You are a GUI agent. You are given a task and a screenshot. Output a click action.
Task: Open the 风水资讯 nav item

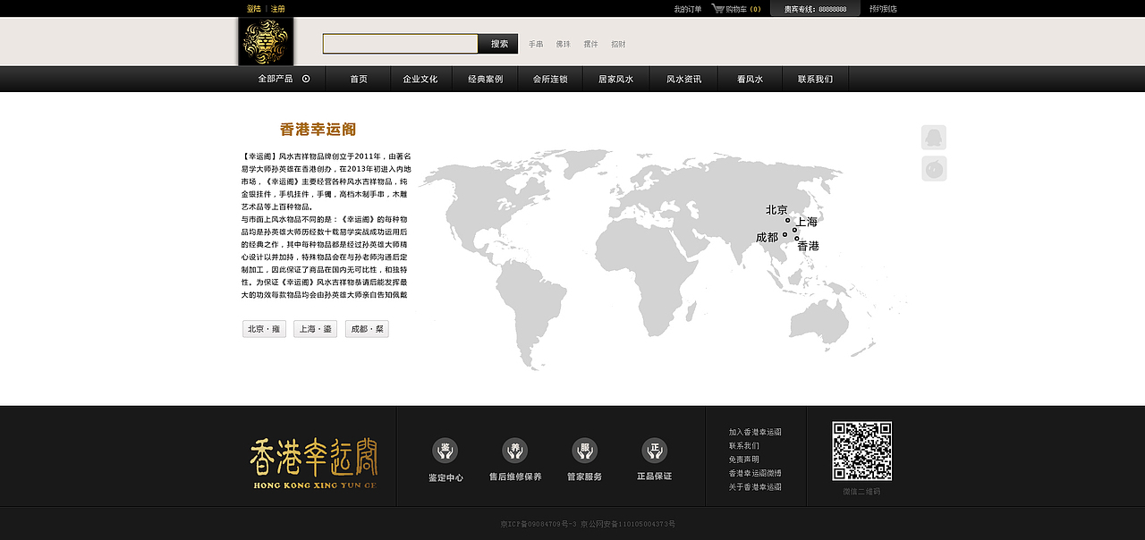pos(683,79)
